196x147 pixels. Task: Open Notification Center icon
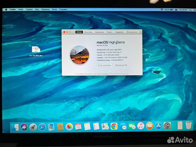pyautogui.click(x=195, y=10)
